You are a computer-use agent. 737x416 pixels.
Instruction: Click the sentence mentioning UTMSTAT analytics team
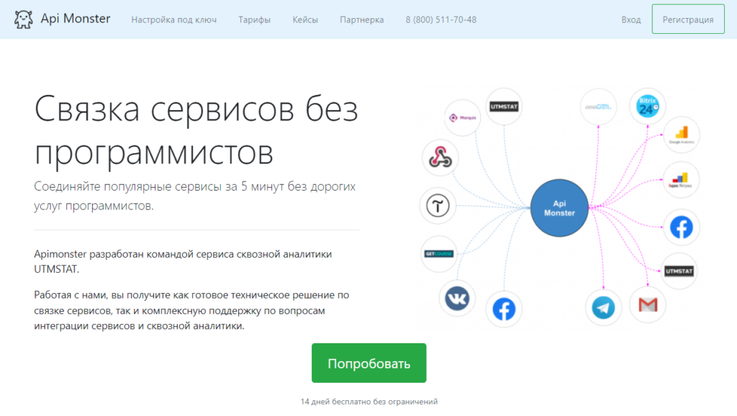click(x=183, y=261)
